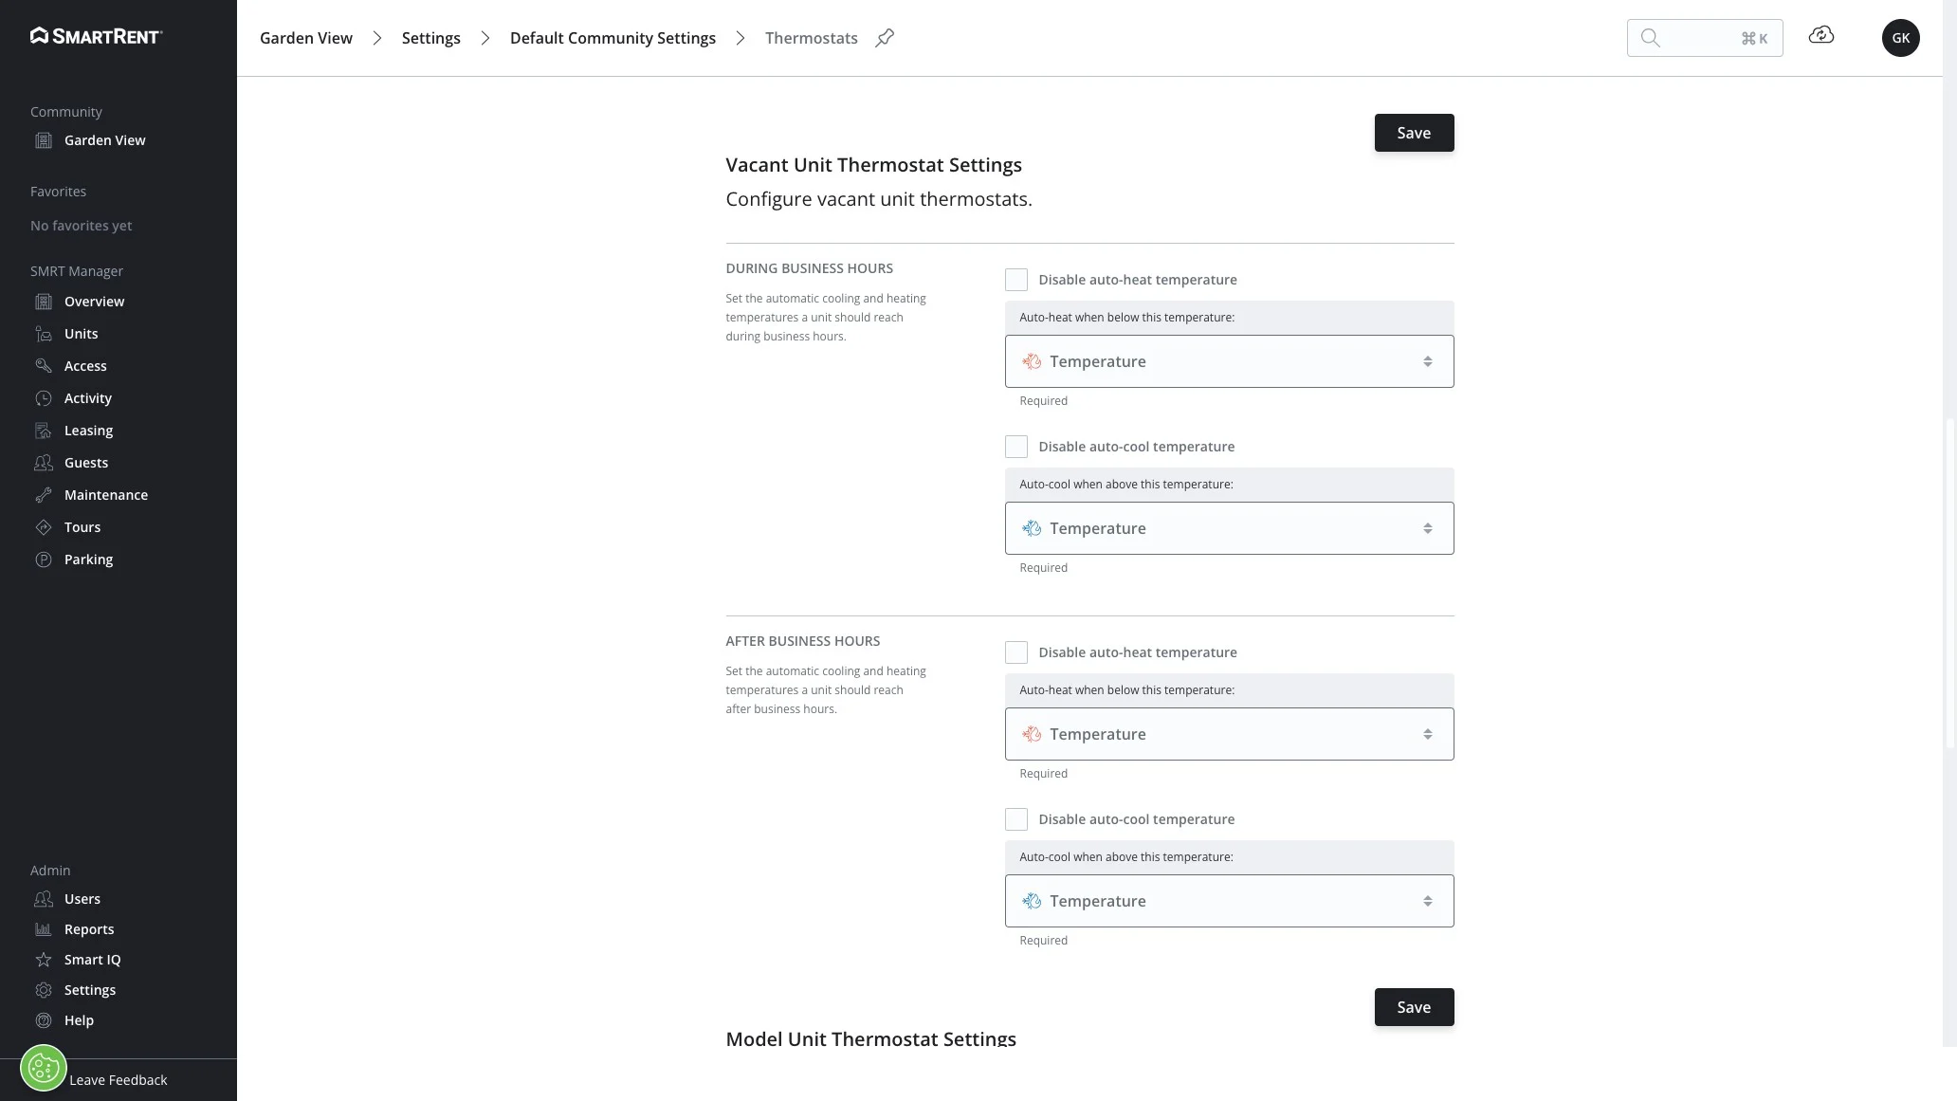Click cool icon in business hours auto-cool field

point(1032,528)
